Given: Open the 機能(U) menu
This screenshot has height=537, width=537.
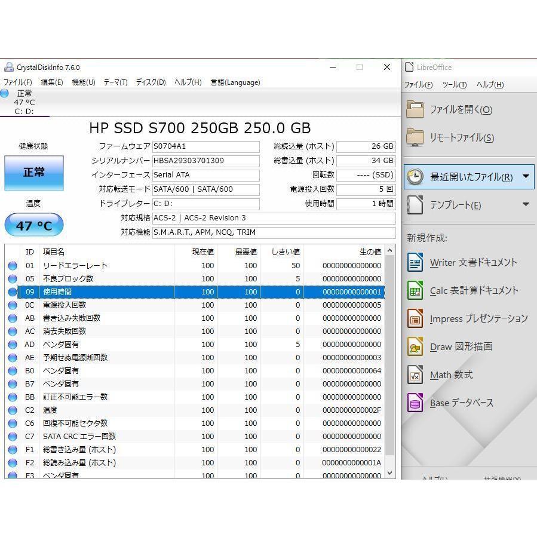Looking at the screenshot, I should [x=83, y=82].
